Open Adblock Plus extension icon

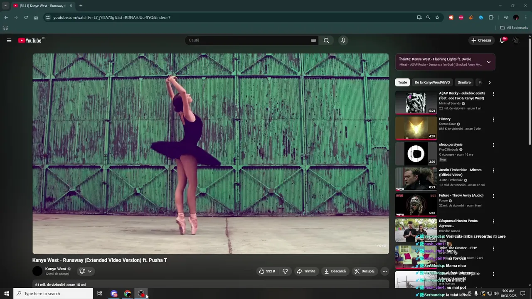(x=461, y=17)
